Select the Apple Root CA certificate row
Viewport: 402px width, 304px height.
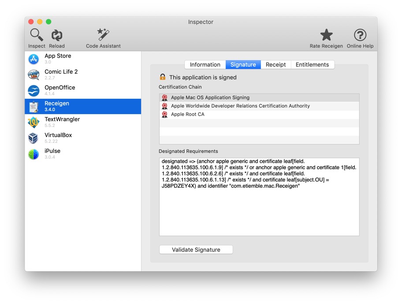(x=188, y=115)
